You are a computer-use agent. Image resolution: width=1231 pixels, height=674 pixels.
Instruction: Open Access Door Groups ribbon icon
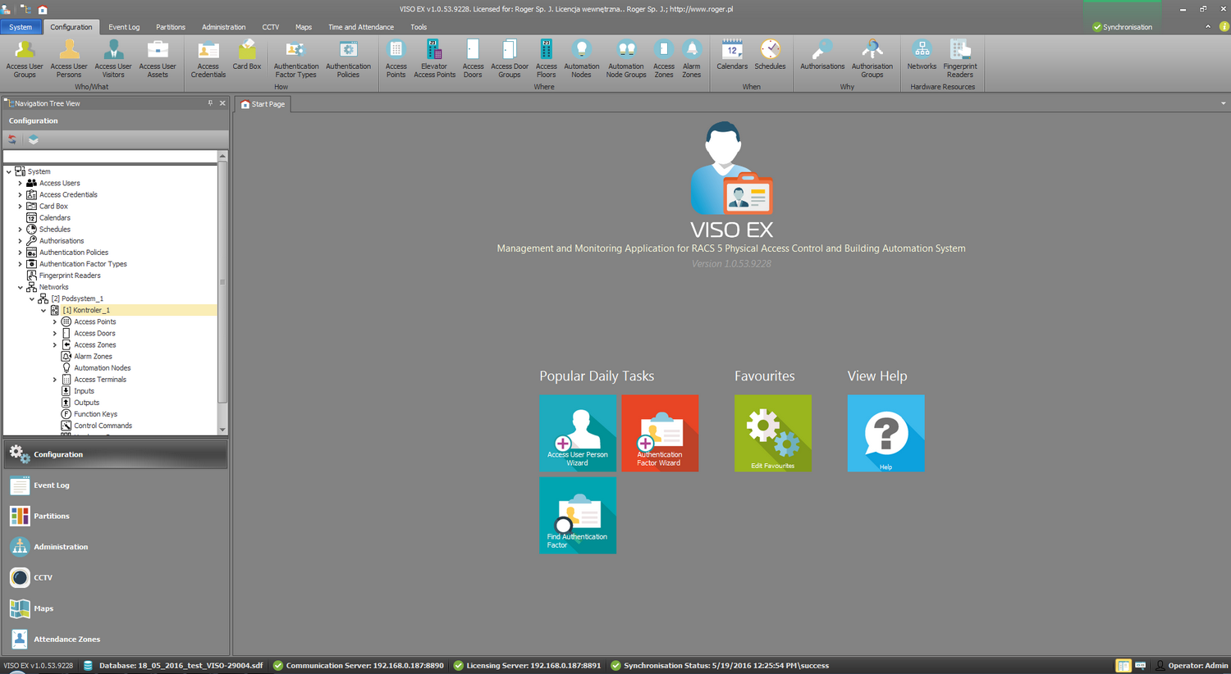coord(510,59)
